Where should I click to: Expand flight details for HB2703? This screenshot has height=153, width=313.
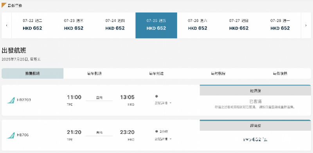[163, 103]
